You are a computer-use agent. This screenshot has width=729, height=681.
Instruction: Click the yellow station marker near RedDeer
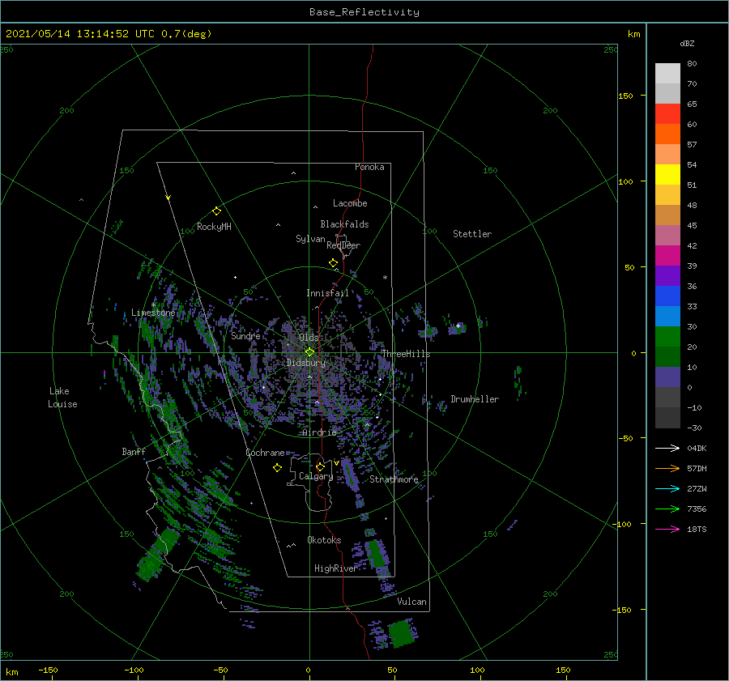[x=334, y=263]
